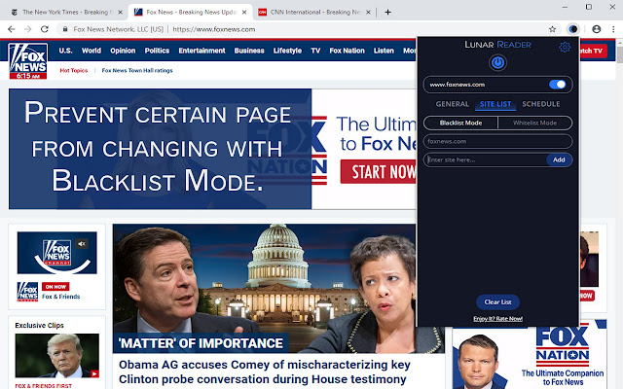Screen dimensions: 623x389
Task: Reload the page
Action: [45, 29]
